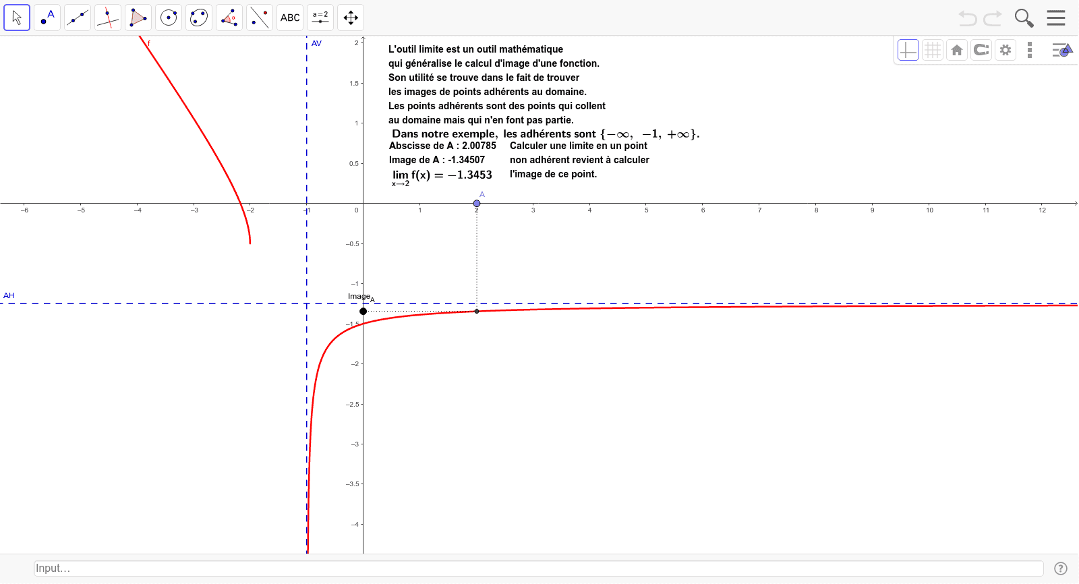Select the Perpendicular Line tool

(x=108, y=18)
